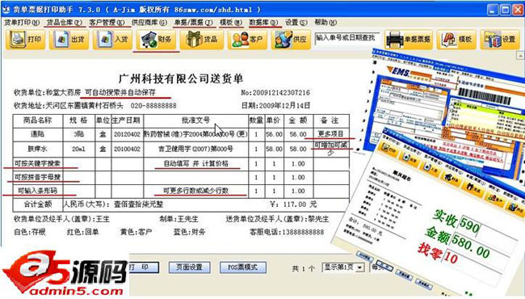Click the 56.00 unit price cell
Image resolution: width=525 pixels, height=299 pixels.
coord(275,134)
